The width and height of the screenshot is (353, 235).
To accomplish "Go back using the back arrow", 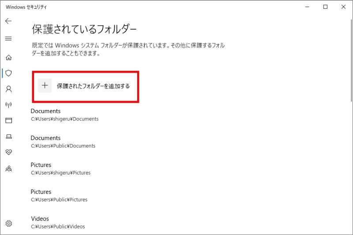I will pos(8,21).
